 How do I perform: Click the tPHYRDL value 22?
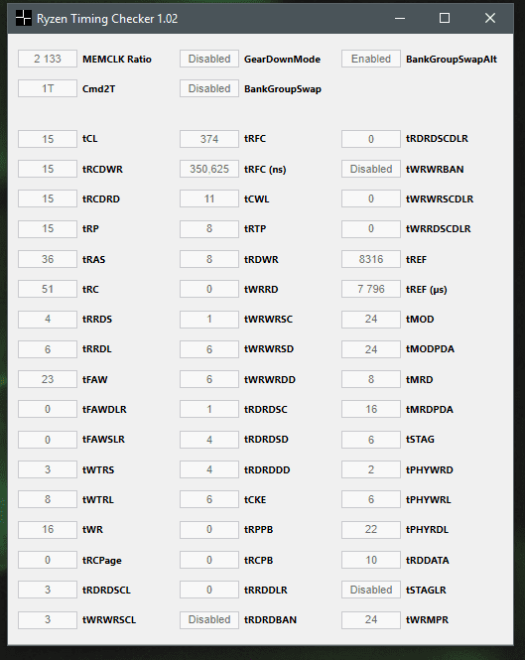click(371, 530)
